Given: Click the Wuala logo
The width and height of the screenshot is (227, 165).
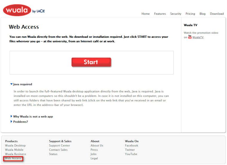Looking at the screenshot, I should coord(17,10).
